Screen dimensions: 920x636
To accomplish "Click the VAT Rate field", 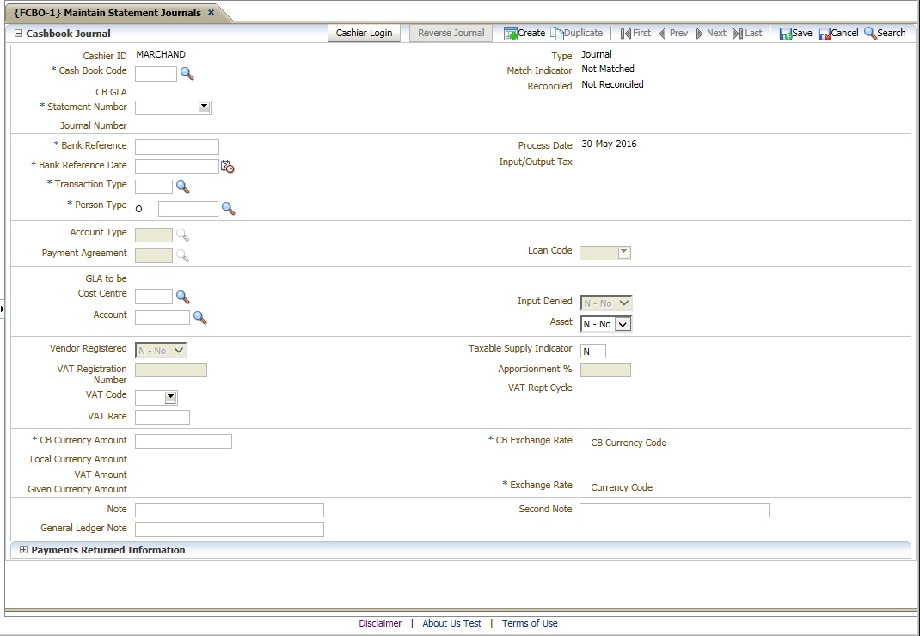I will point(162,417).
